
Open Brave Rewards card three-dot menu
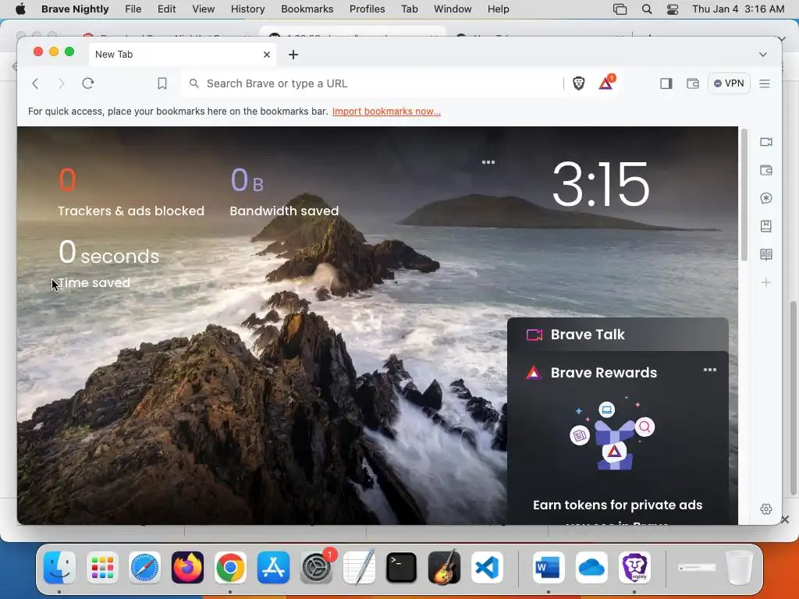click(x=710, y=370)
